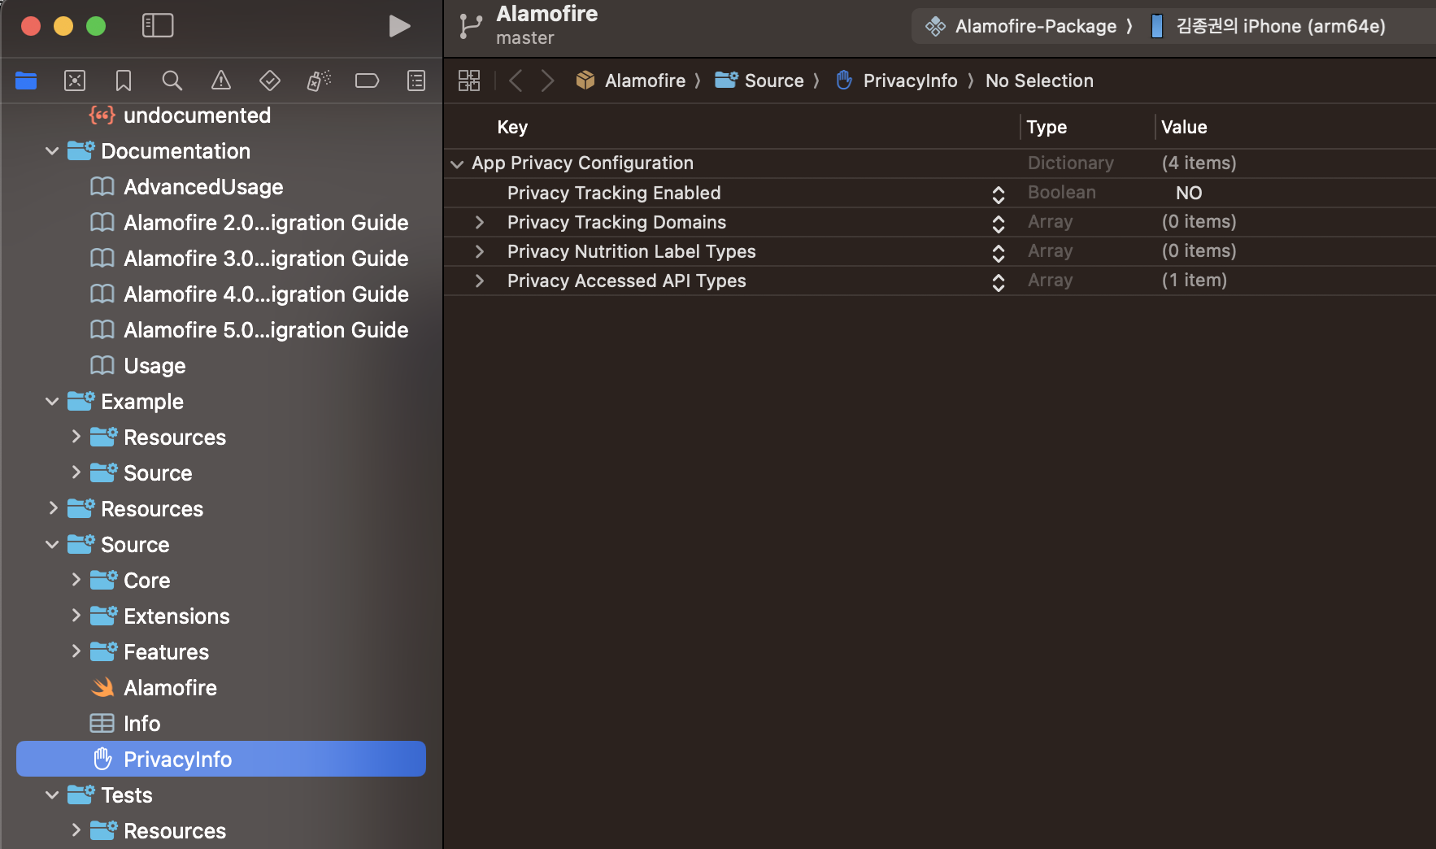Viewport: 1436px width, 849px height.
Task: Expand the top-level Resources folder
Action: point(53,508)
